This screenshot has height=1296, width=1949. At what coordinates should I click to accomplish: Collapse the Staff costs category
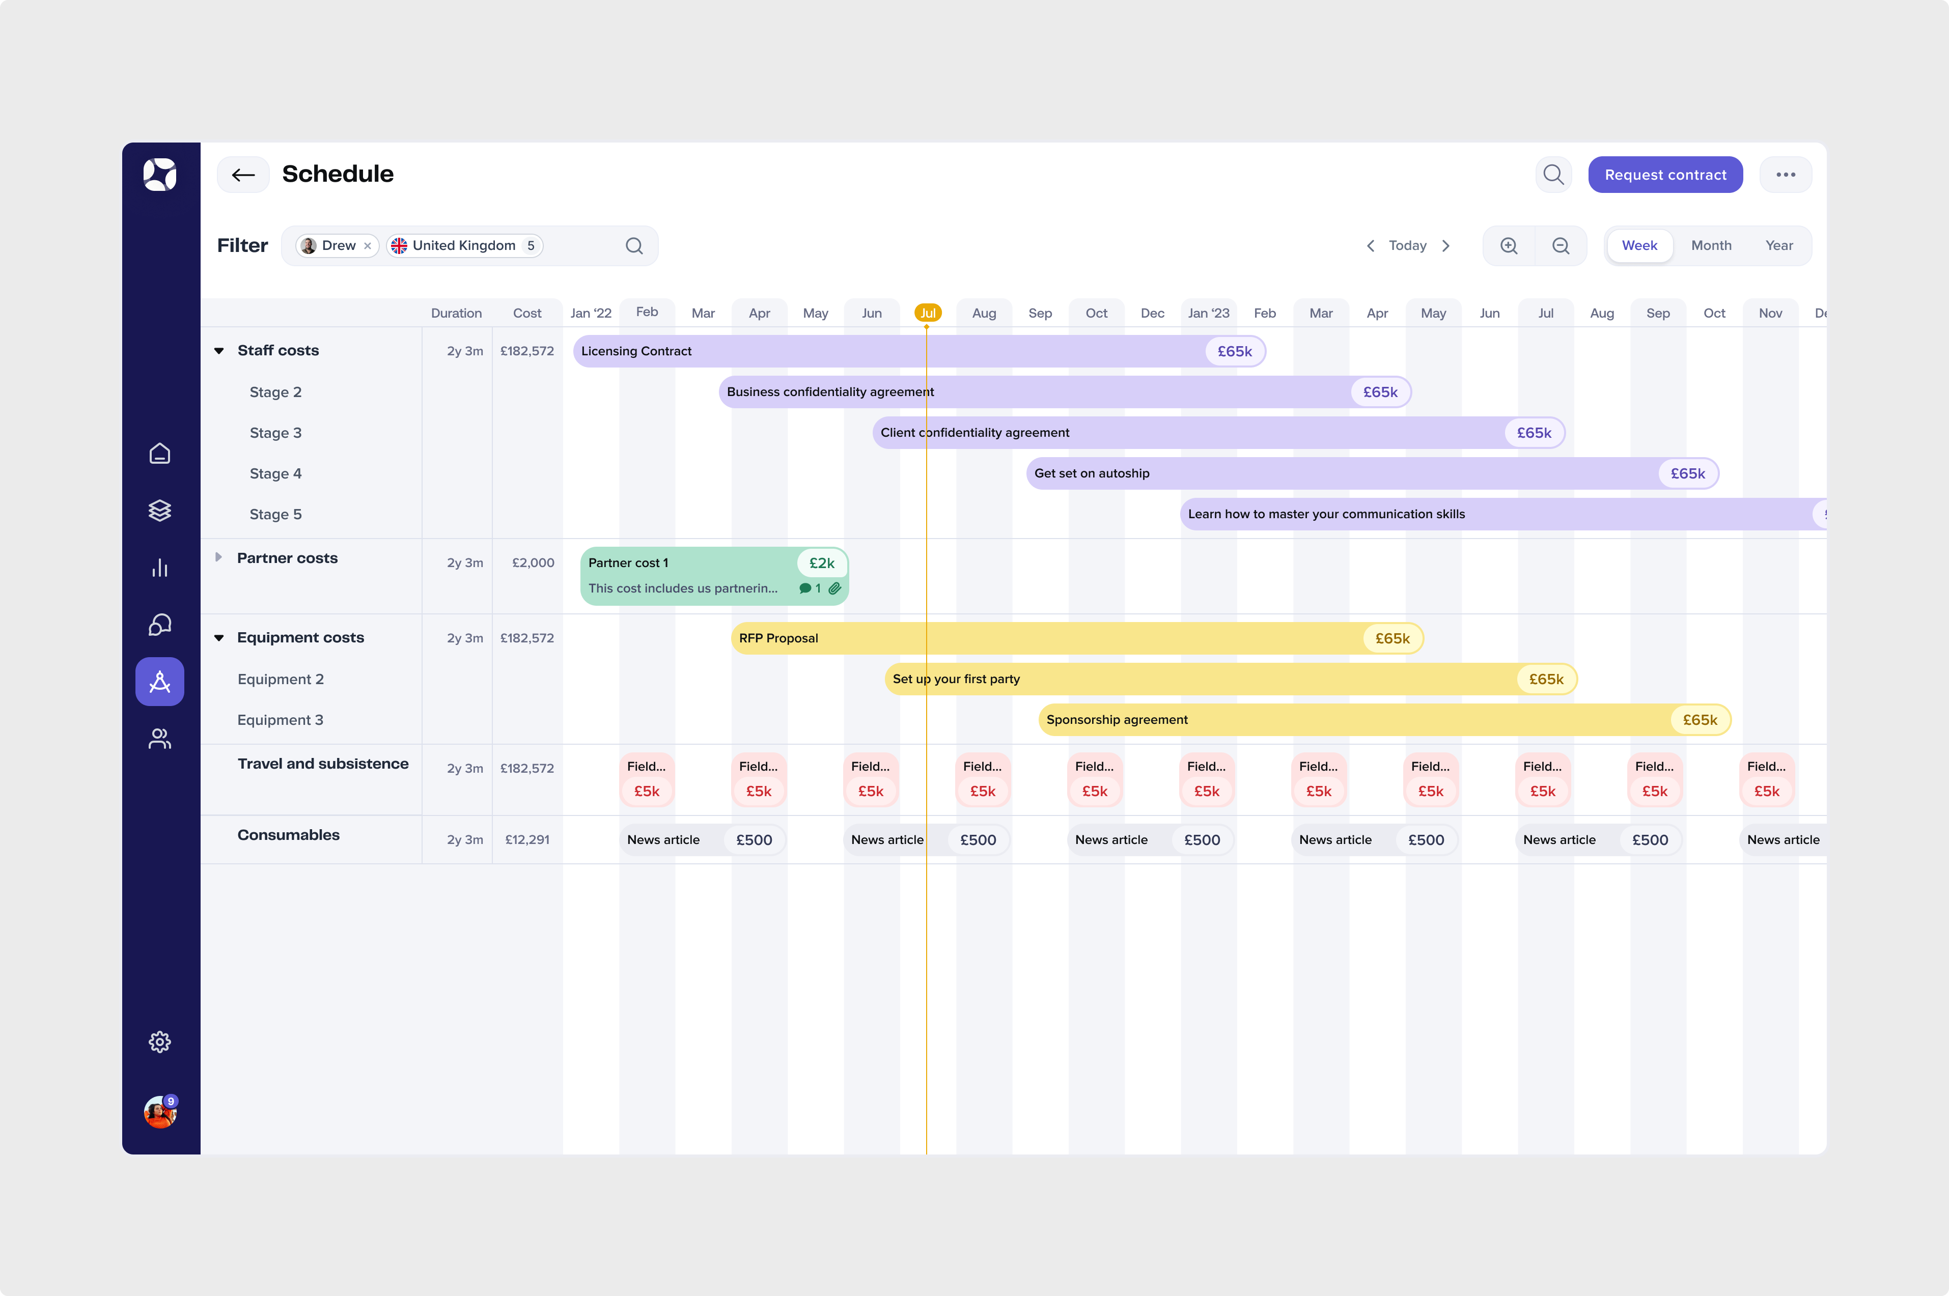(220, 350)
